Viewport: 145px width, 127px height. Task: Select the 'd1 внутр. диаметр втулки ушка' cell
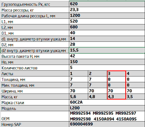(x=35, y=39)
